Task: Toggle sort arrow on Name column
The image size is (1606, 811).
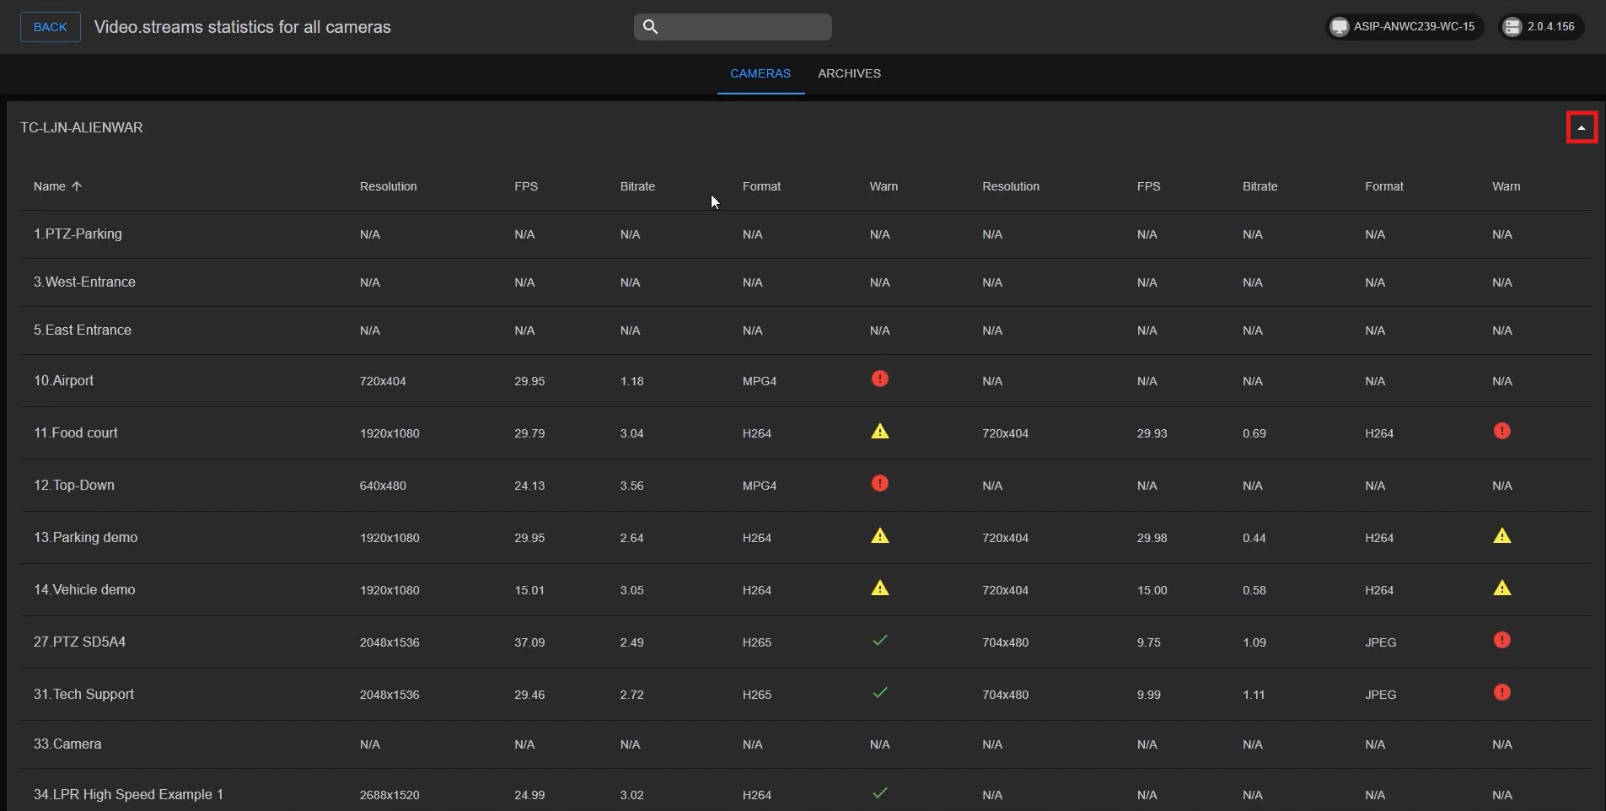Action: (77, 186)
